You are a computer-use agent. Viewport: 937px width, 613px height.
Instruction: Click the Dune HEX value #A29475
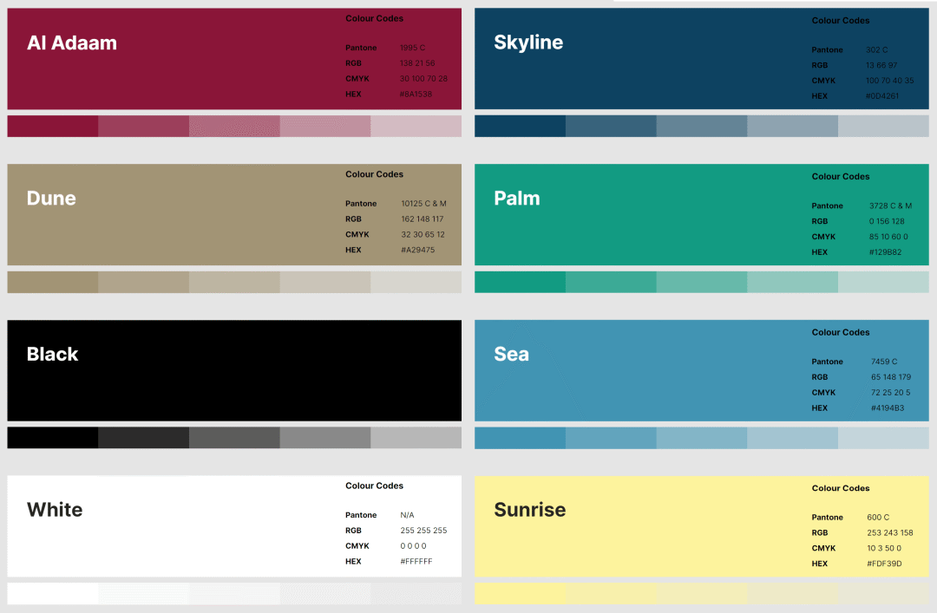[417, 251]
